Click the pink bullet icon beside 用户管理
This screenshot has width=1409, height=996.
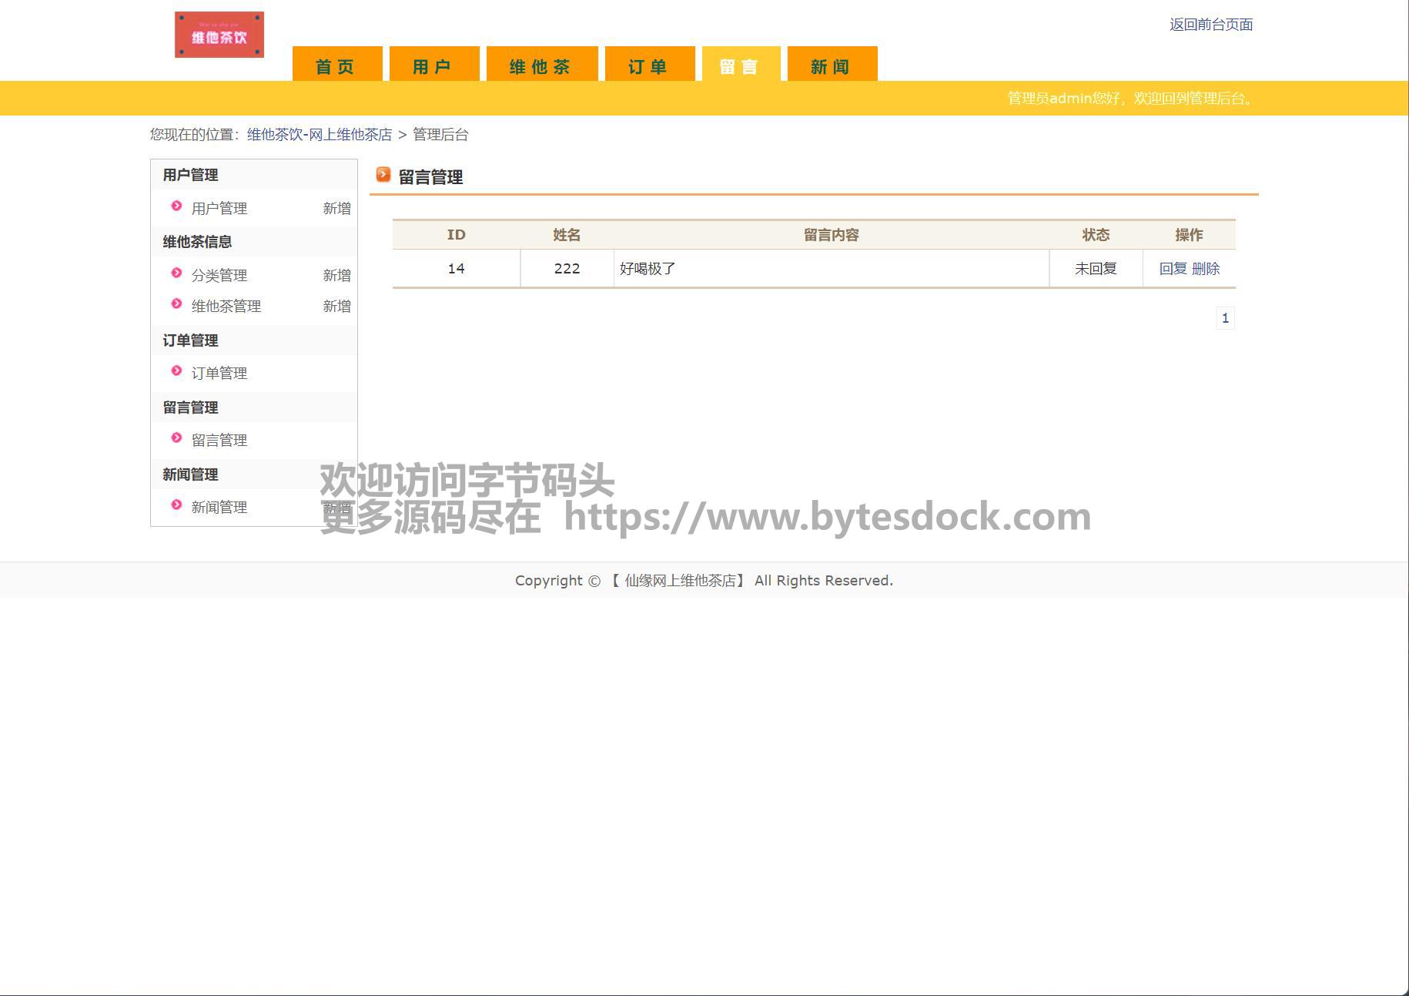coord(176,206)
